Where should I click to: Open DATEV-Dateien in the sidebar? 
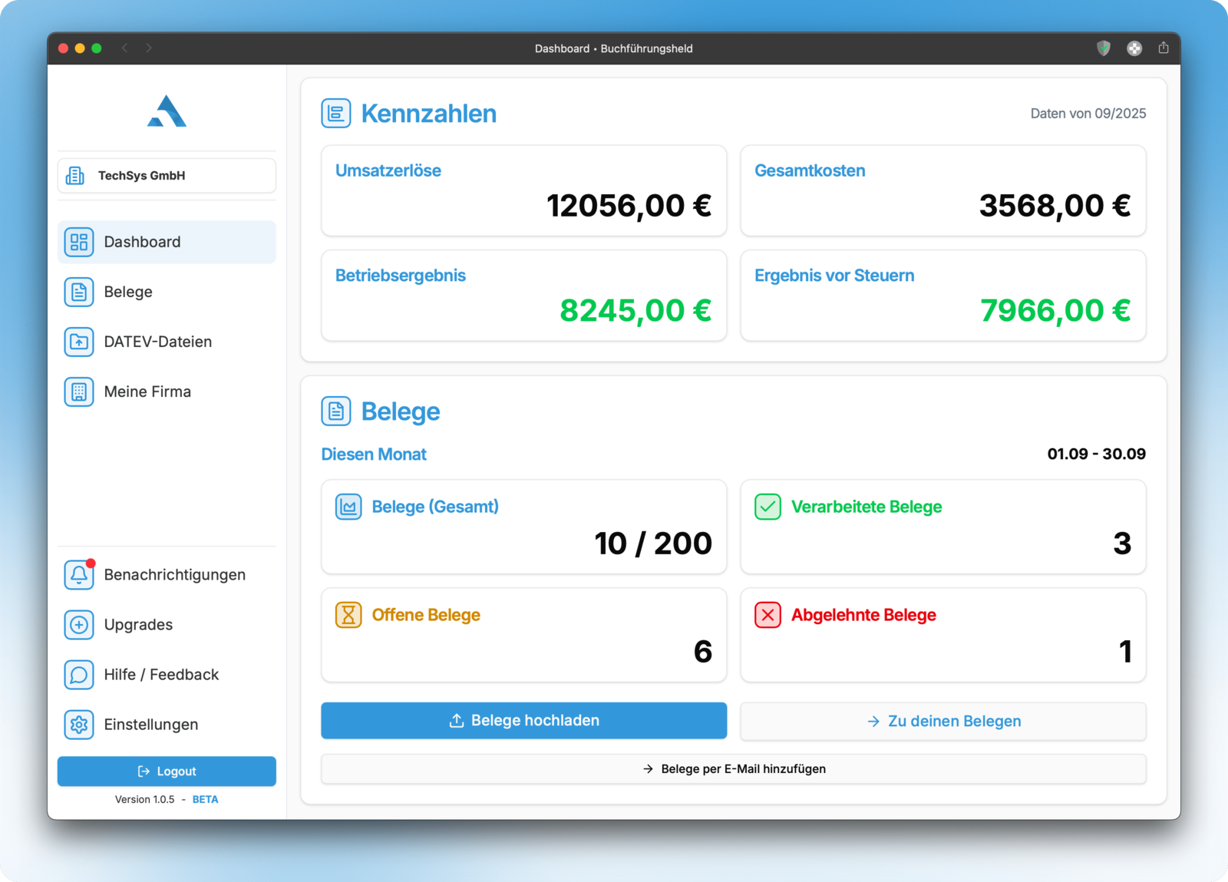click(167, 342)
